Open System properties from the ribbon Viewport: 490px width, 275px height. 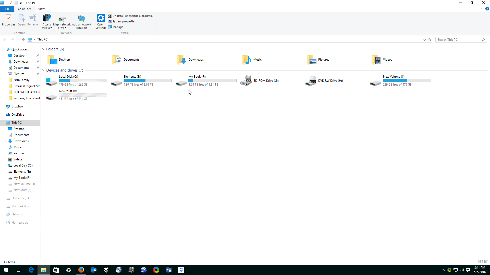(x=122, y=21)
